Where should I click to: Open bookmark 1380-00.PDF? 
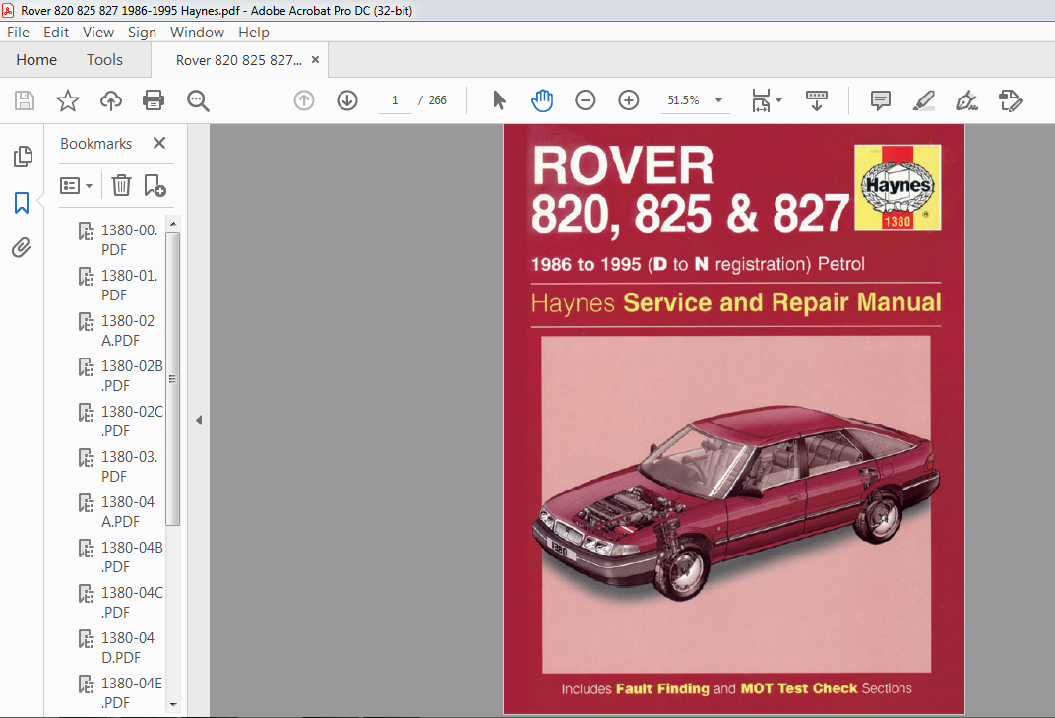click(121, 239)
